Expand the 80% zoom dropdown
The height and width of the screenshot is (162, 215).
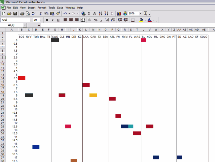pos(140,13)
